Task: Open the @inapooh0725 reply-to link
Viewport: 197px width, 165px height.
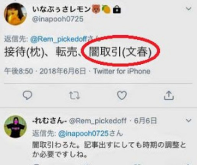Action: 83,133
